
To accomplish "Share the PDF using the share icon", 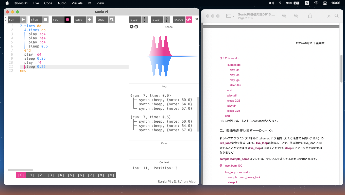I will point(310,16).
